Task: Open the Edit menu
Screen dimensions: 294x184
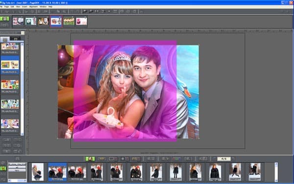Action: coord(12,7)
